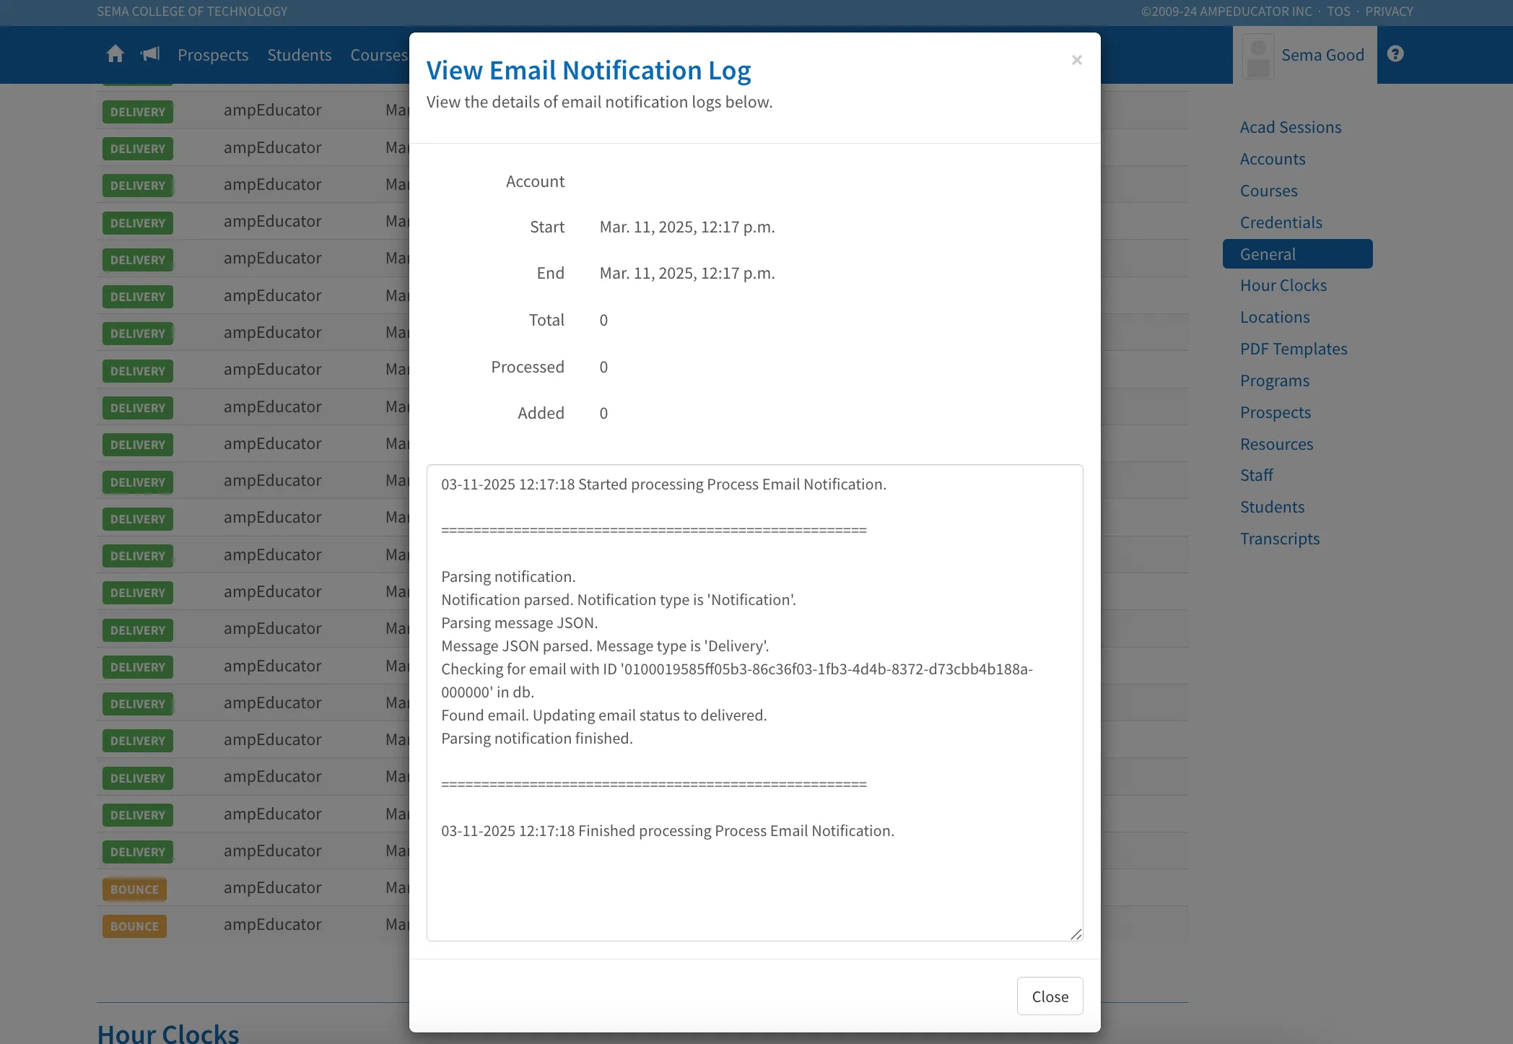This screenshot has width=1513, height=1044.
Task: Click the last BOUNCE status badge
Action: [x=134, y=926]
